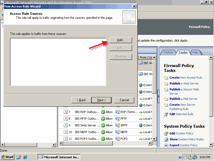214x161 pixels.
Task: Click the rule icon for rule 8
Action: click(x=66, y=119)
